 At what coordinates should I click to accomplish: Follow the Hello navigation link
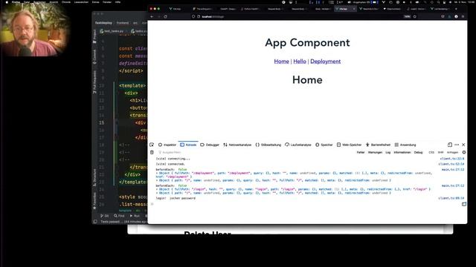[x=300, y=61]
